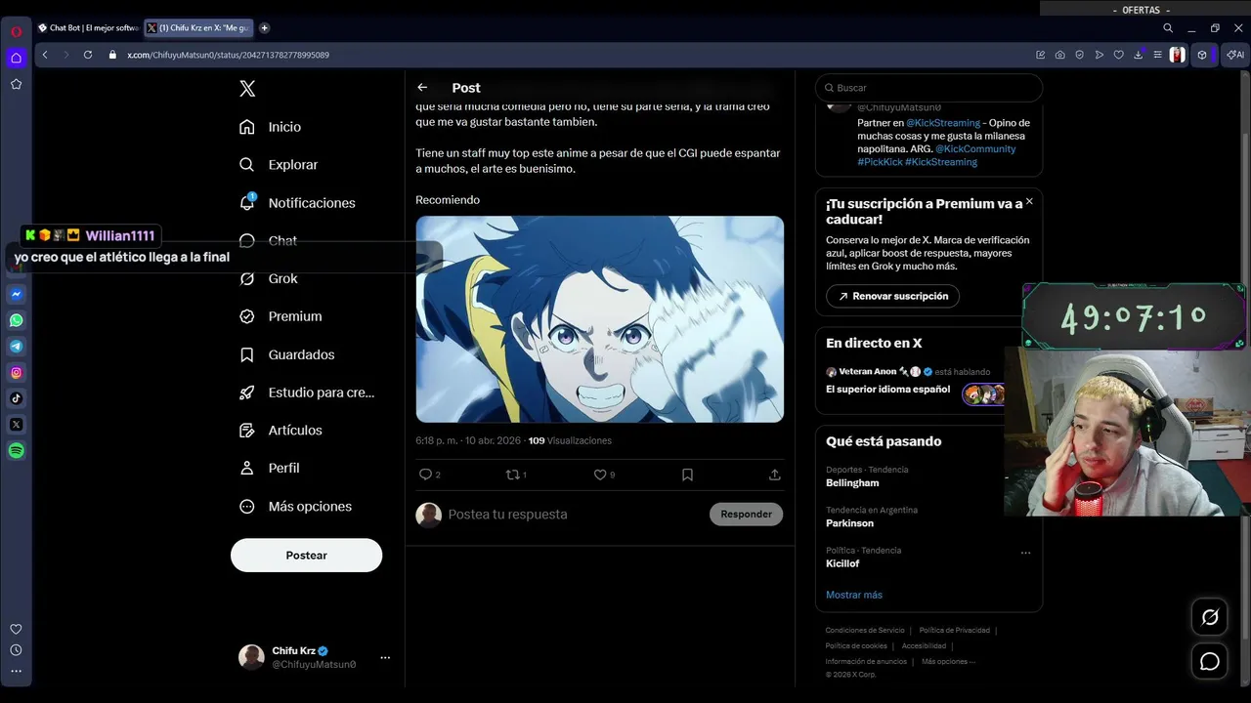Reload the current page
Screen dimensions: 1251x703
(87, 55)
